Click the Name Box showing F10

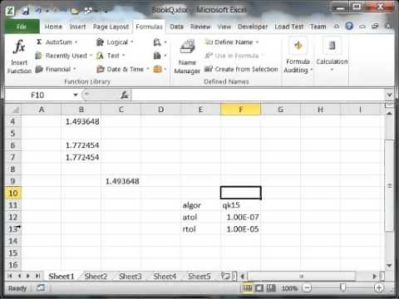coord(37,96)
